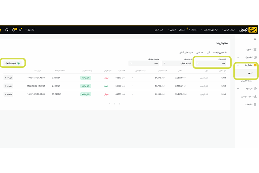The image size is (259, 173).
Task: Expand the کیف پول sidebar section
Action: pyautogui.click(x=238, y=57)
